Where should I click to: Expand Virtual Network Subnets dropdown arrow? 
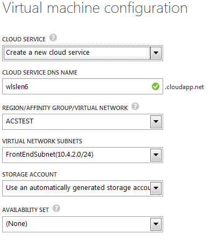pyautogui.click(x=156, y=155)
